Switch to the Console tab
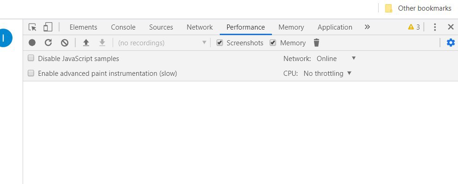Image resolution: width=458 pixels, height=184 pixels. (x=123, y=27)
